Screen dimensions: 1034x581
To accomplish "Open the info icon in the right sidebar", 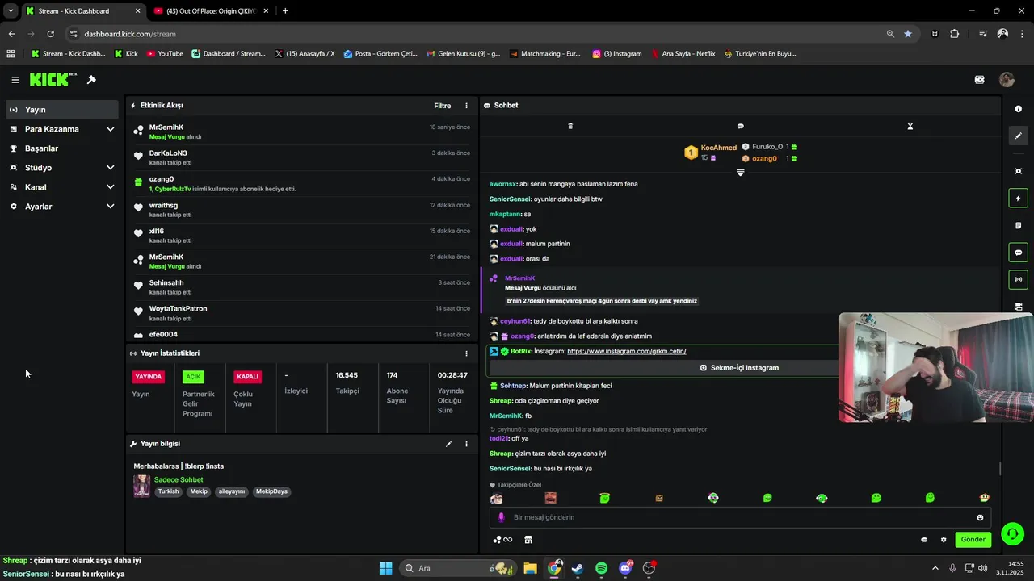I will click(x=1018, y=109).
